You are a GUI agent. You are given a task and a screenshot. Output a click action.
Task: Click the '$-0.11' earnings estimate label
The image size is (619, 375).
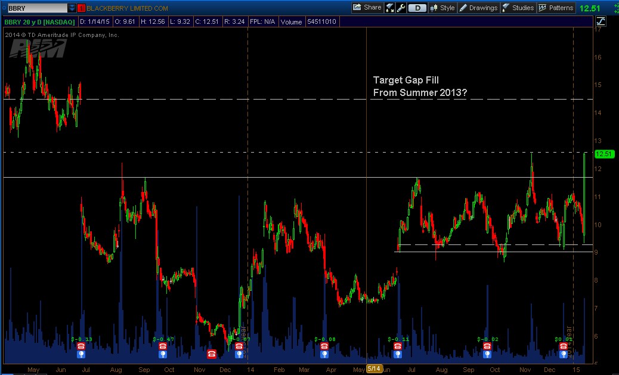pyautogui.click(x=398, y=339)
